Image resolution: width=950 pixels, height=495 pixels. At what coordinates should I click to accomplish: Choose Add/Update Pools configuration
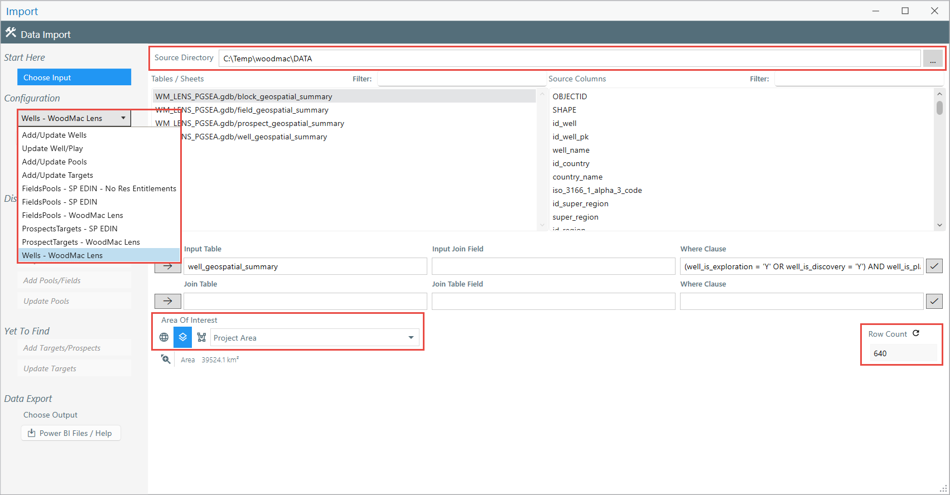click(99, 162)
